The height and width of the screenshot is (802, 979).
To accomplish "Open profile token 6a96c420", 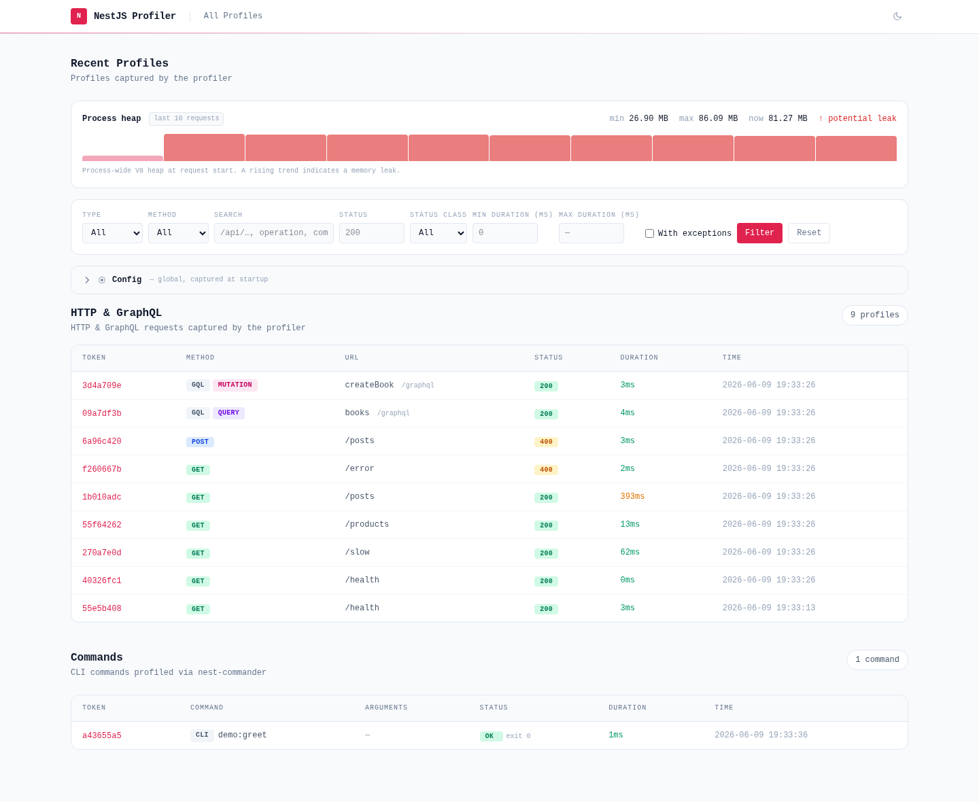I will pos(102,442).
